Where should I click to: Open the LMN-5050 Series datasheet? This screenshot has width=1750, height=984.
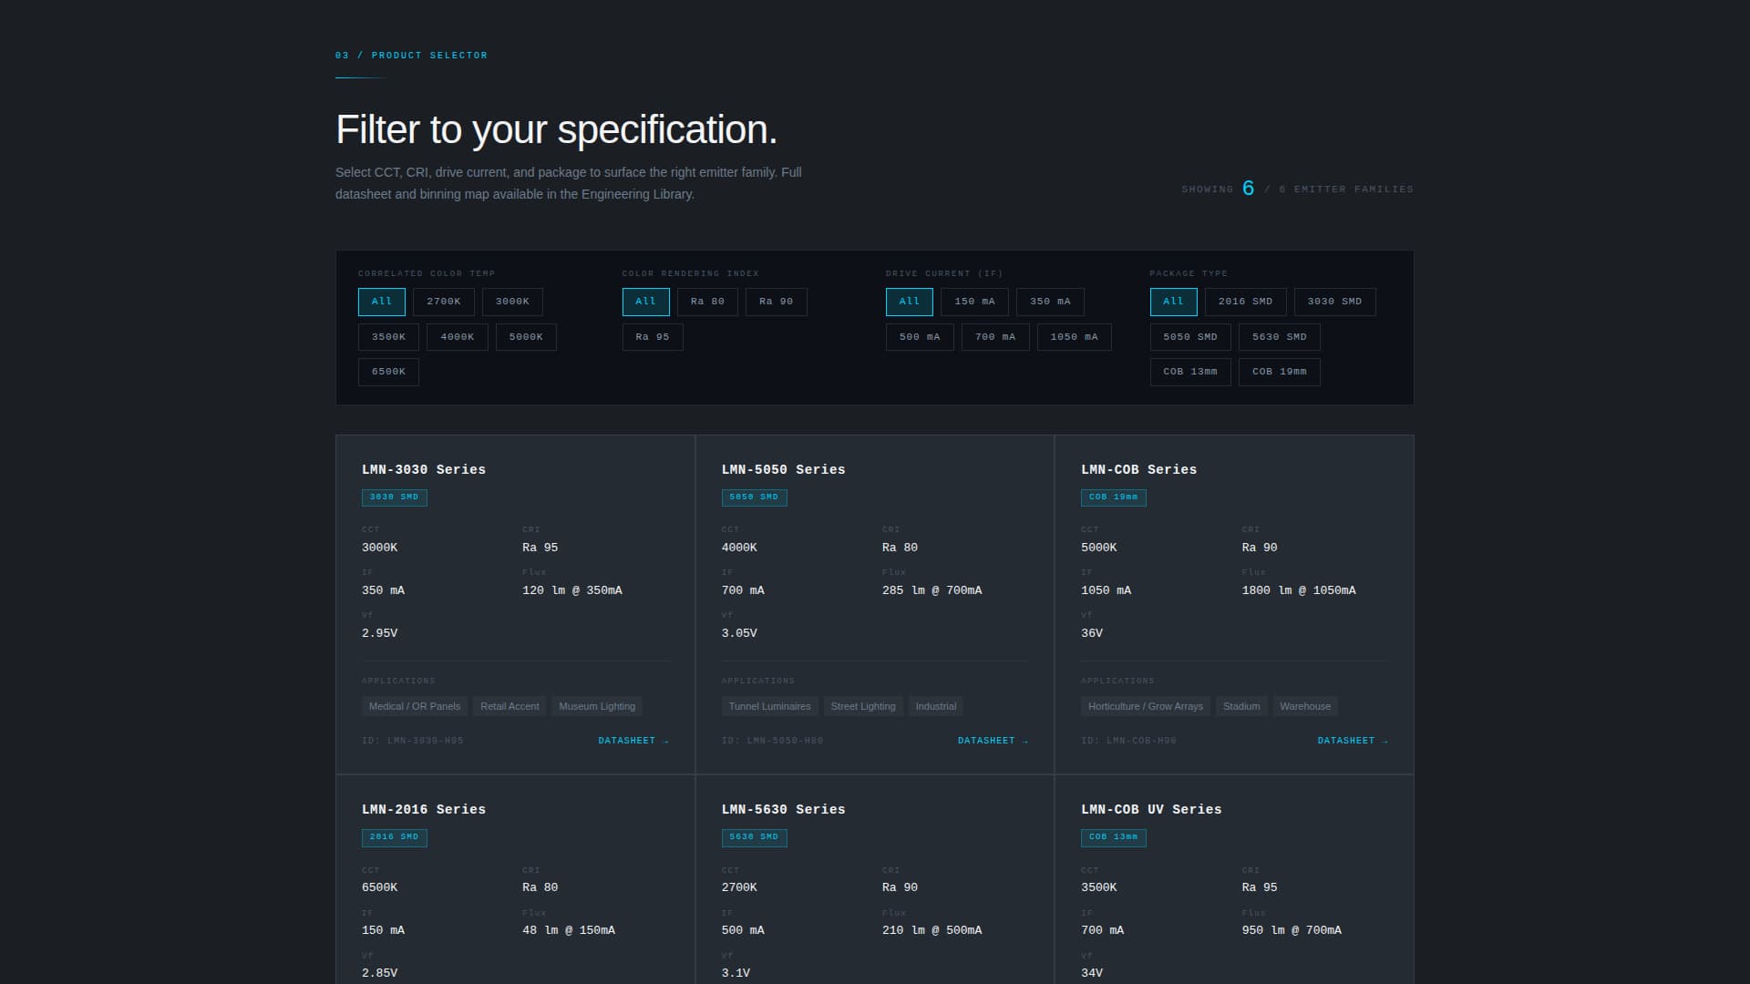[x=992, y=740]
